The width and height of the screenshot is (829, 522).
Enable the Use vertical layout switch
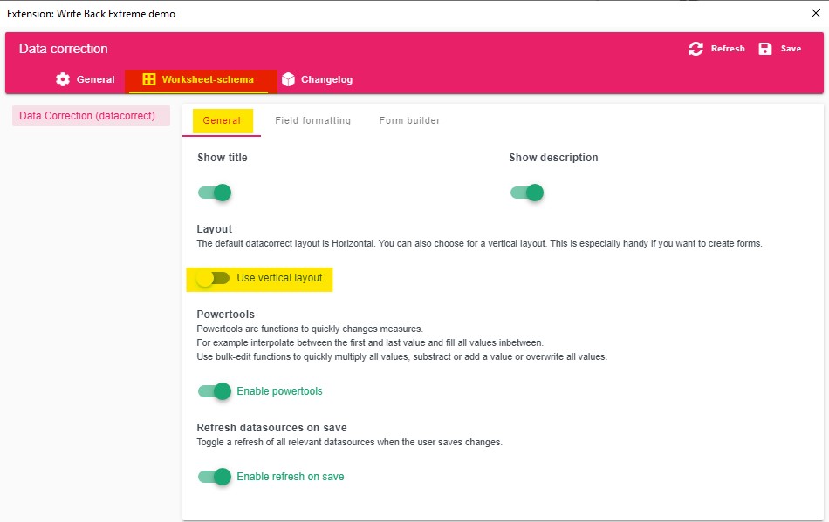point(213,278)
